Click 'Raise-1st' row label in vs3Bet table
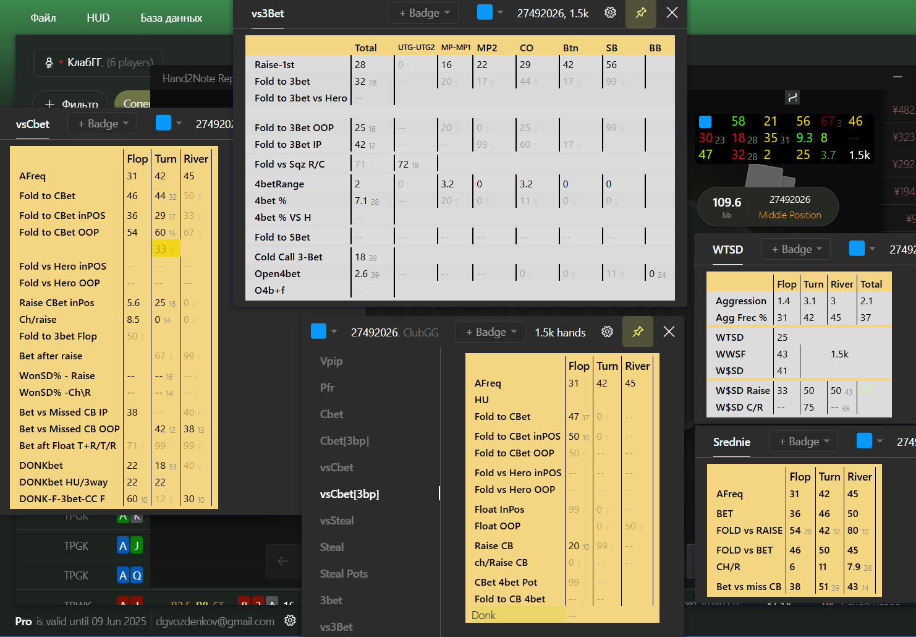Viewport: 916px width, 637px height. (274, 64)
